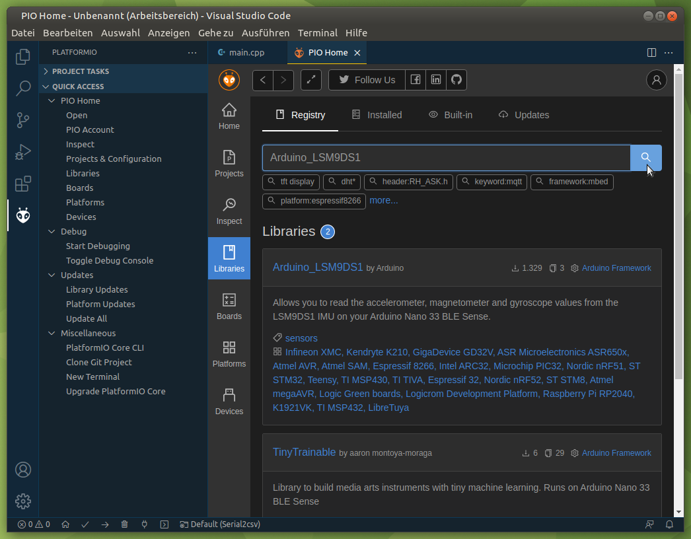Switch to the Installed libraries tab
This screenshot has height=539, width=691.
pyautogui.click(x=377, y=115)
